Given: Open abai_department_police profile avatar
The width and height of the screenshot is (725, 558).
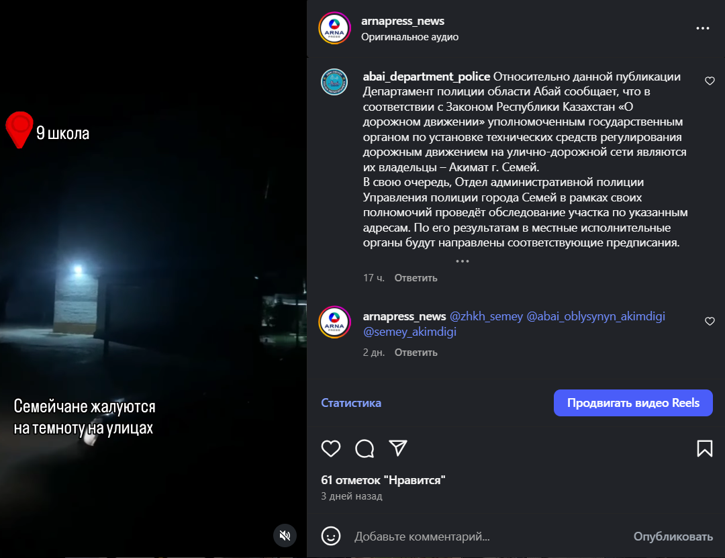Looking at the screenshot, I should click(334, 82).
